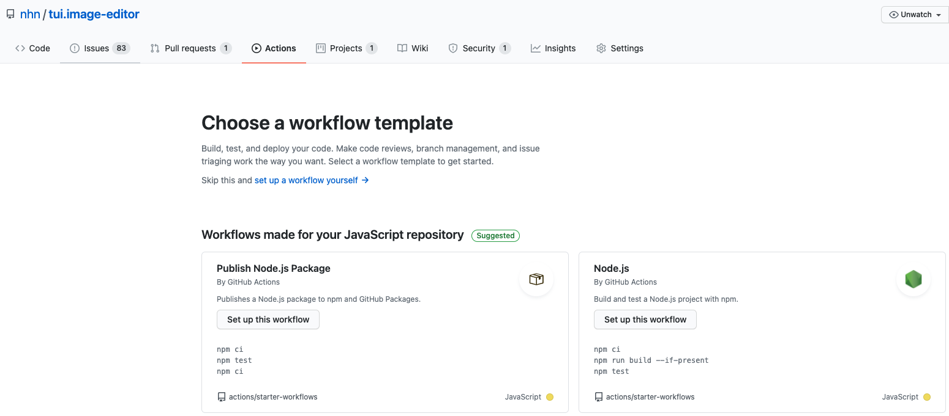Click the Security shield icon
Screen dimensions: 949x416
click(453, 48)
